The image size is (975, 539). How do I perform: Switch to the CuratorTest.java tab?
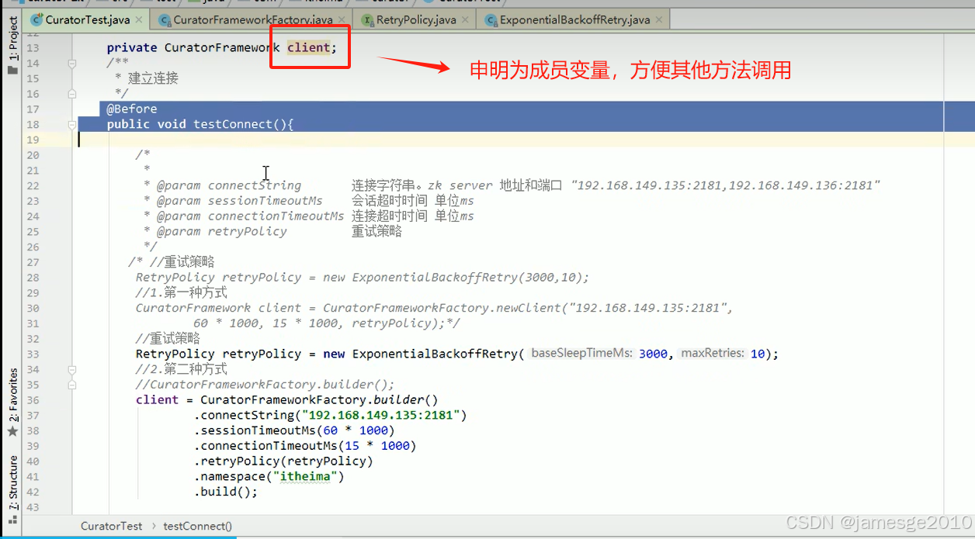(86, 19)
